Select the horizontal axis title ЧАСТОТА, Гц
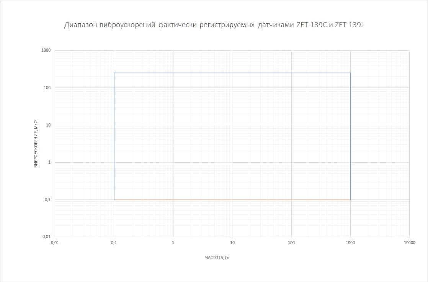428x282 pixels. pyautogui.click(x=217, y=258)
